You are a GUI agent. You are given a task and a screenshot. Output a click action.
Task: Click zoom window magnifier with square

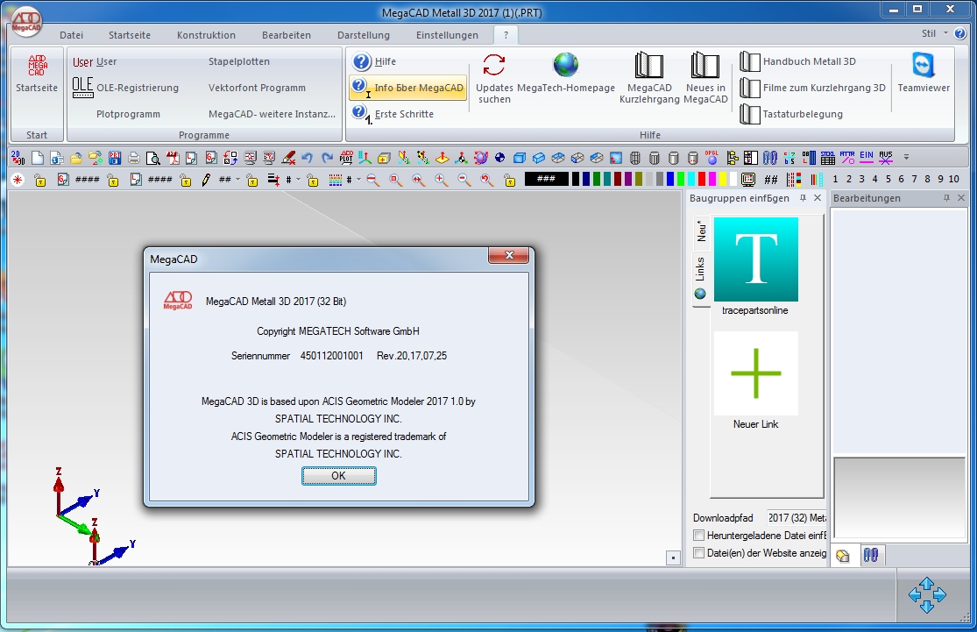[396, 180]
